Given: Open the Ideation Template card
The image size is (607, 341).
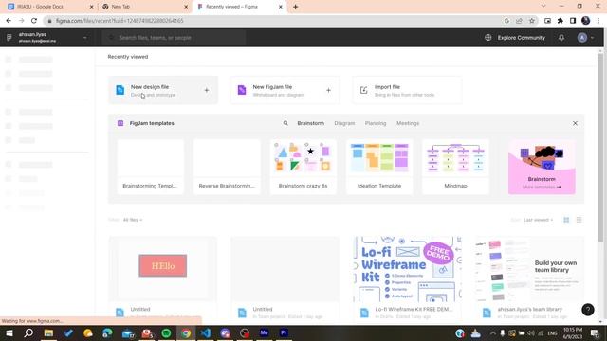Looking at the screenshot, I should [x=379, y=167].
